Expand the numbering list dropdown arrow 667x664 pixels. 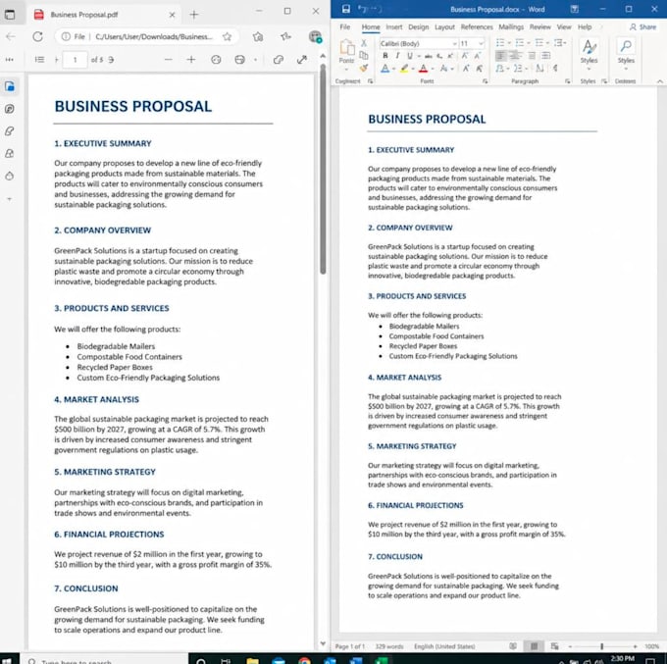tap(529, 43)
